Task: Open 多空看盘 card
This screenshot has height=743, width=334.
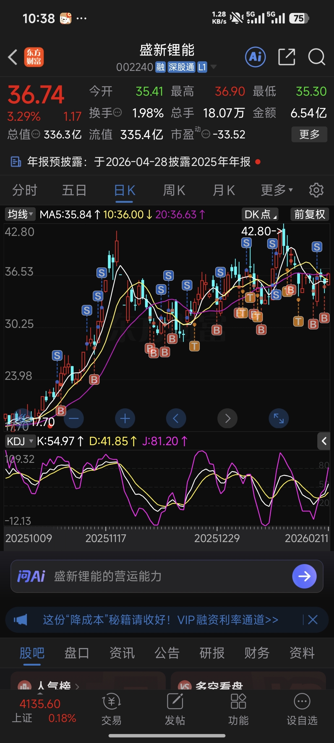Action: (248, 680)
